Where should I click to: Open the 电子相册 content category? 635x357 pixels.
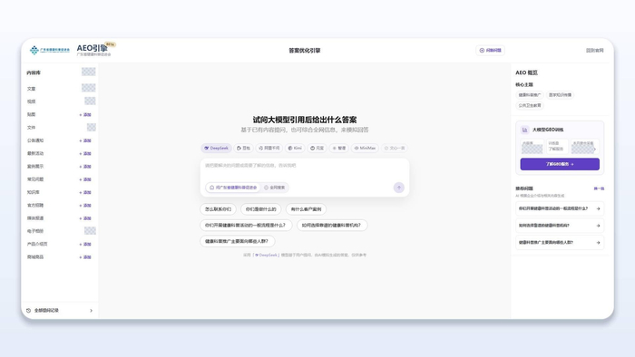pyautogui.click(x=35, y=231)
